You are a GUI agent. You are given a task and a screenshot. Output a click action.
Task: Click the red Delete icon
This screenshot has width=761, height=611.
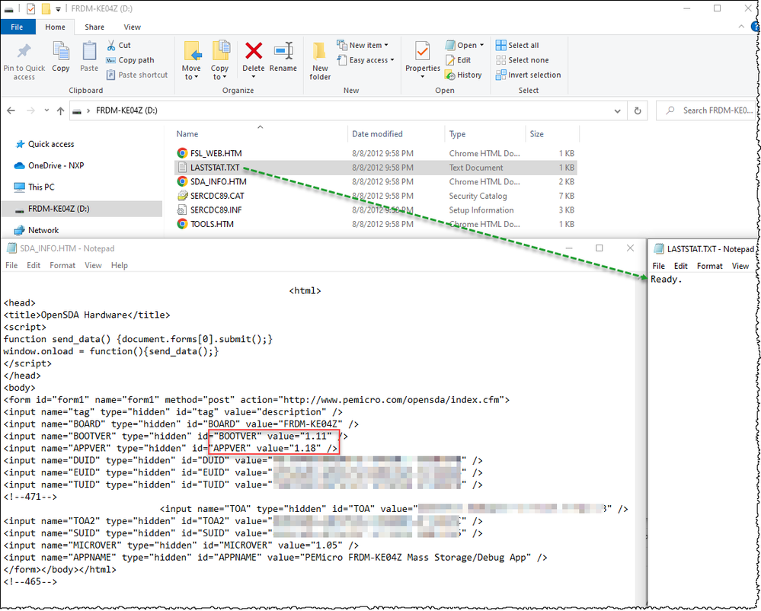[x=254, y=50]
